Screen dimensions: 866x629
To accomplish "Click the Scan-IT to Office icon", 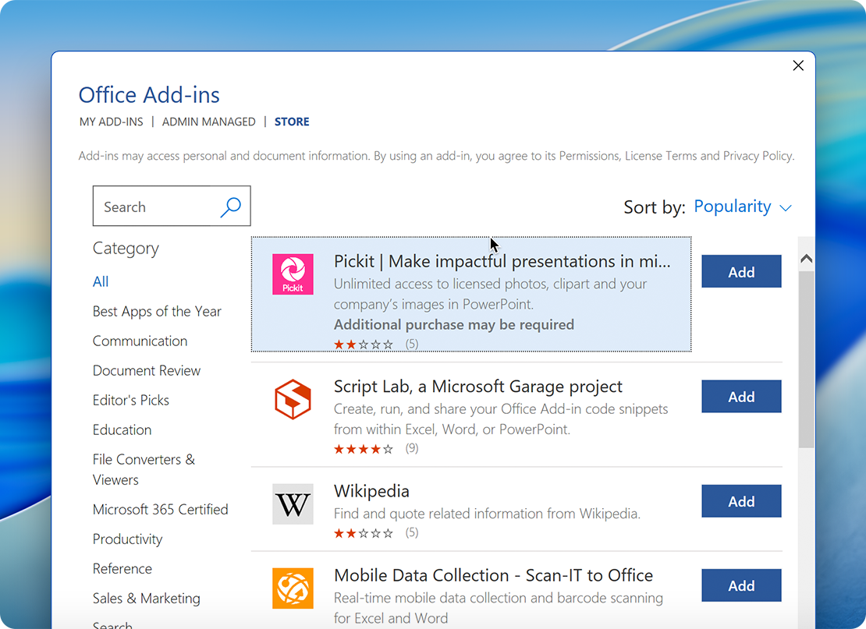I will (293, 588).
